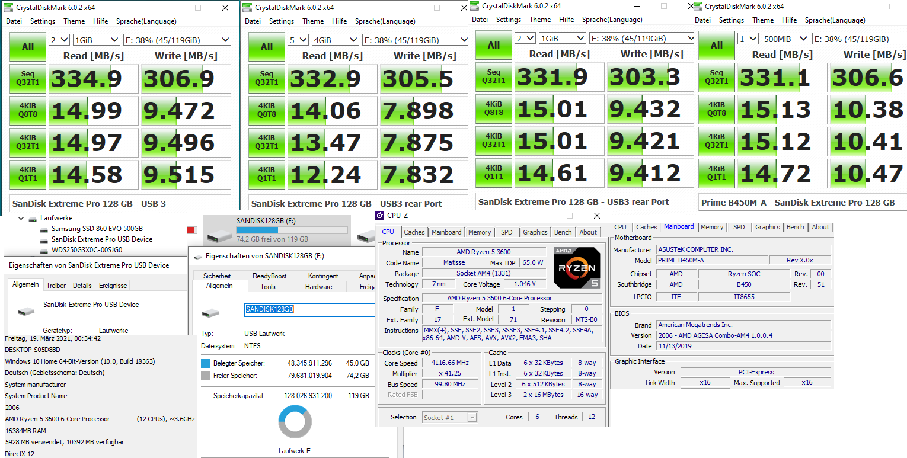Screen dimensions: 907x458
Task: Click the Samsung SSD 860 EVO drive icon
Action: (44, 229)
